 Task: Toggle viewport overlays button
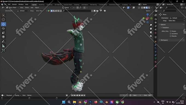point(133,8)
